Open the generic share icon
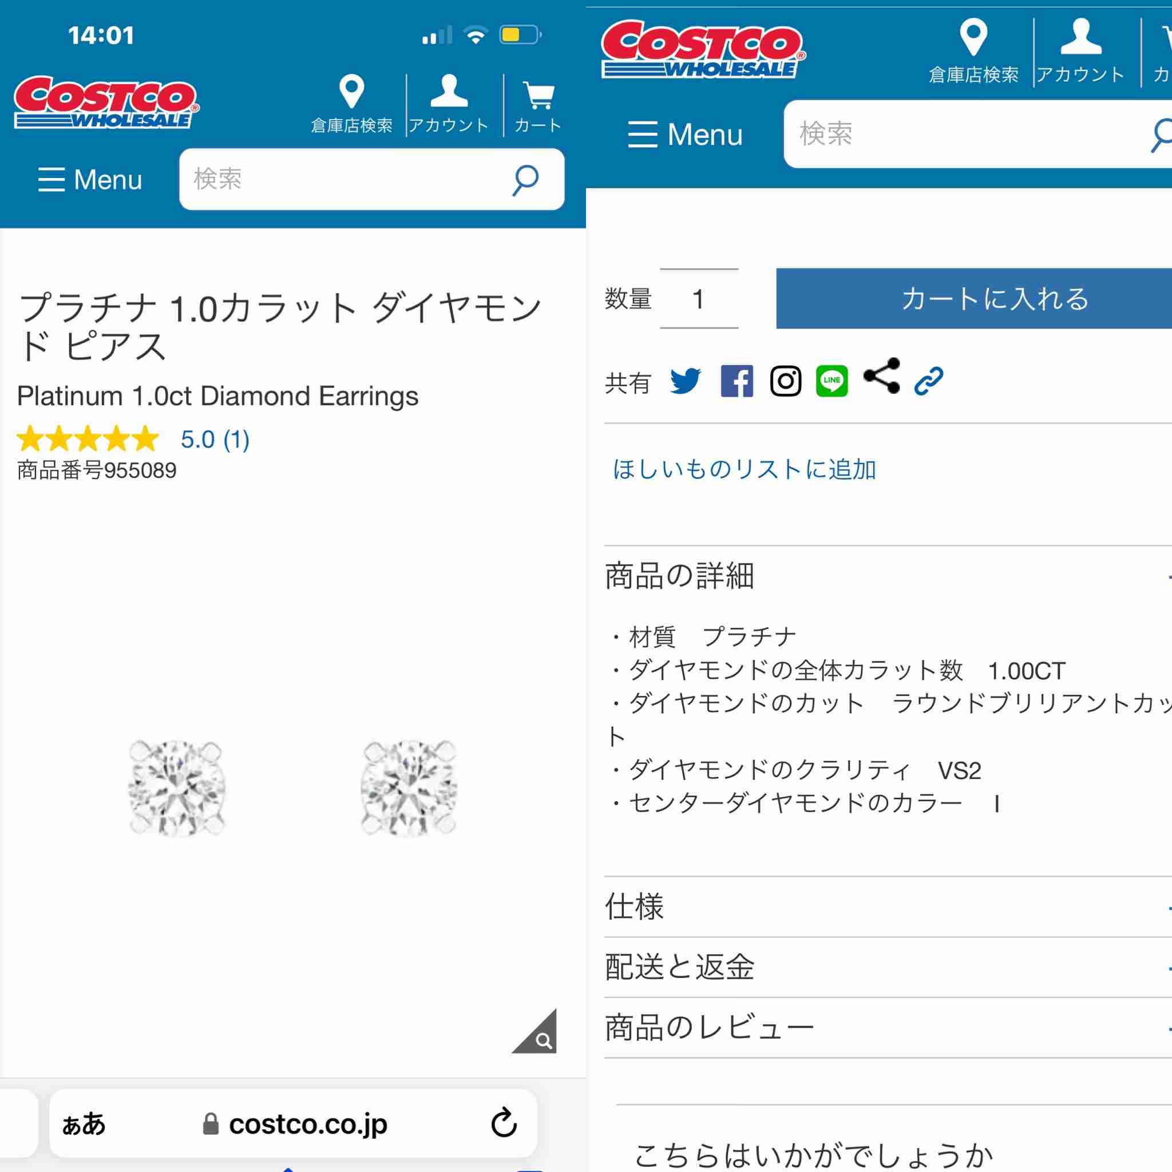This screenshot has height=1172, width=1172. click(881, 375)
